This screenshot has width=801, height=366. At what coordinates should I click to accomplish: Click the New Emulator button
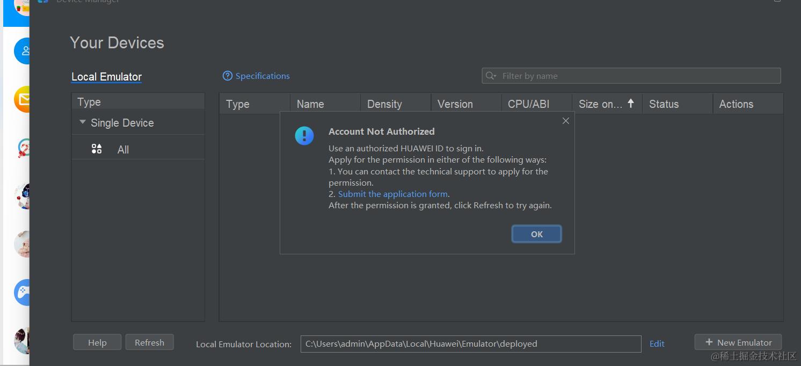[x=738, y=342]
